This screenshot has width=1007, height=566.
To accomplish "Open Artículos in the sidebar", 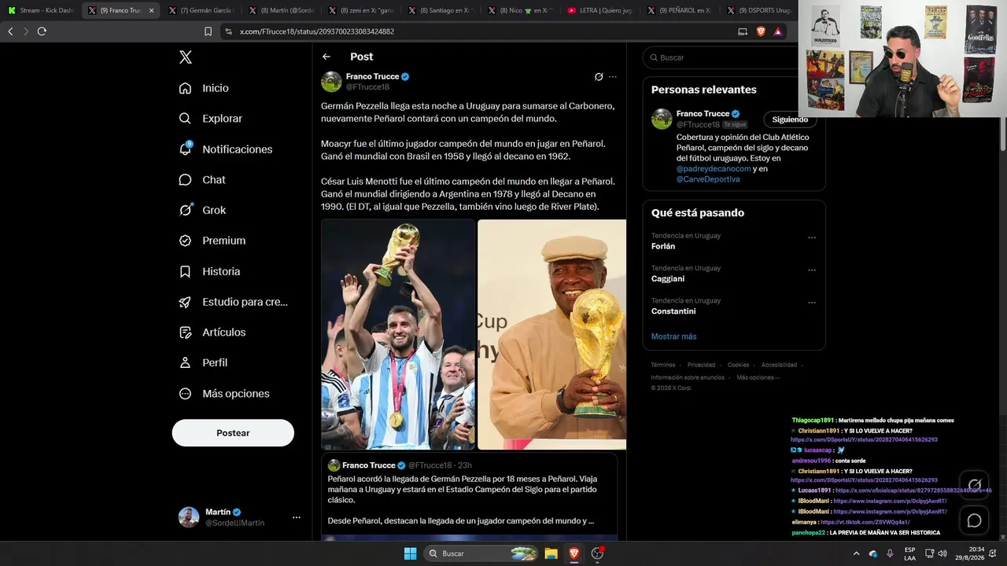I will [212, 333].
